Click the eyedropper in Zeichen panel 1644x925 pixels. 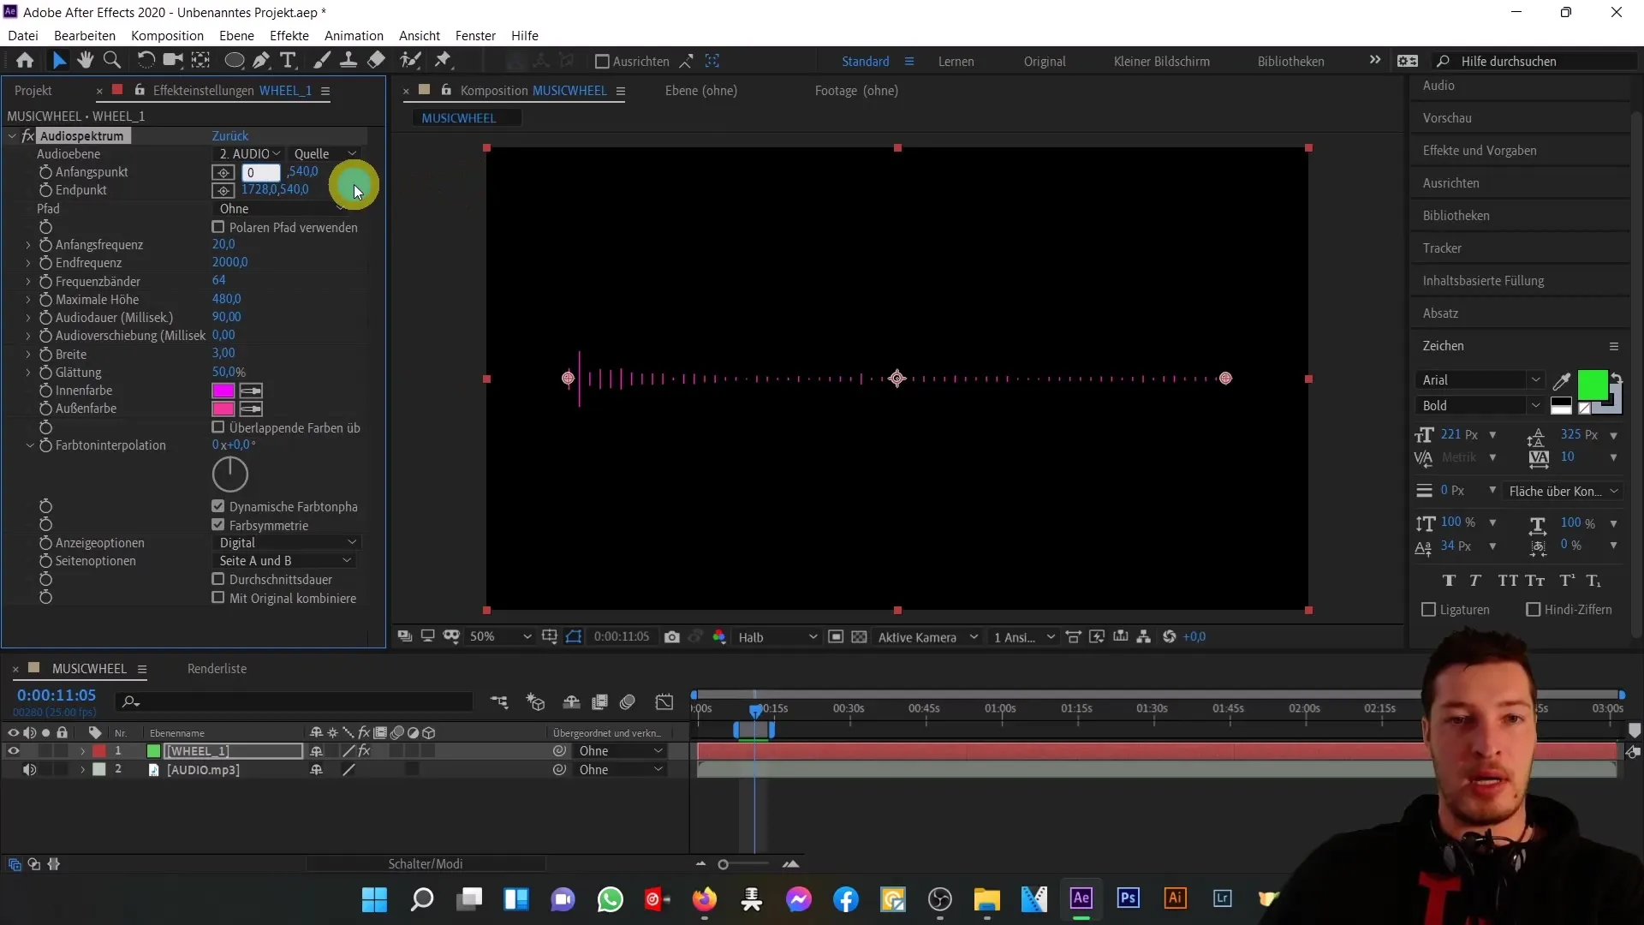click(x=1562, y=381)
